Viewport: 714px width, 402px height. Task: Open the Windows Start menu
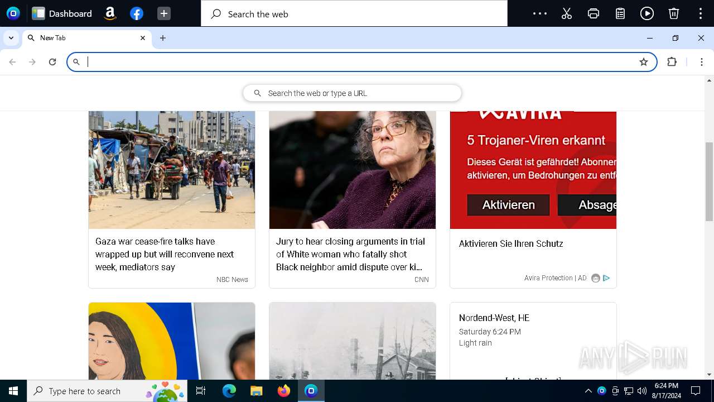click(13, 391)
